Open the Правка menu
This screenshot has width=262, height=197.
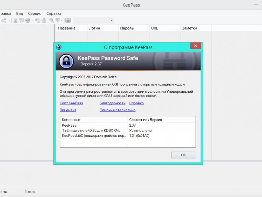click(5, 13)
